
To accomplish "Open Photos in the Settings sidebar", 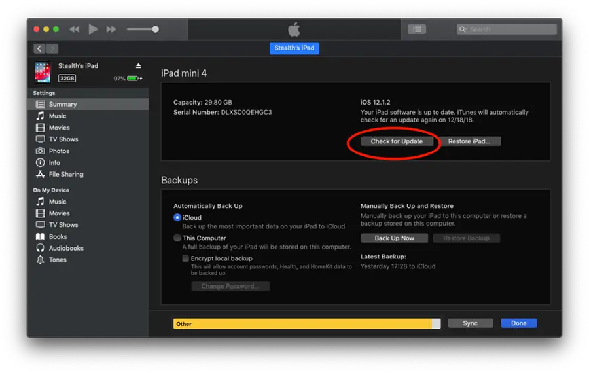I will [59, 151].
